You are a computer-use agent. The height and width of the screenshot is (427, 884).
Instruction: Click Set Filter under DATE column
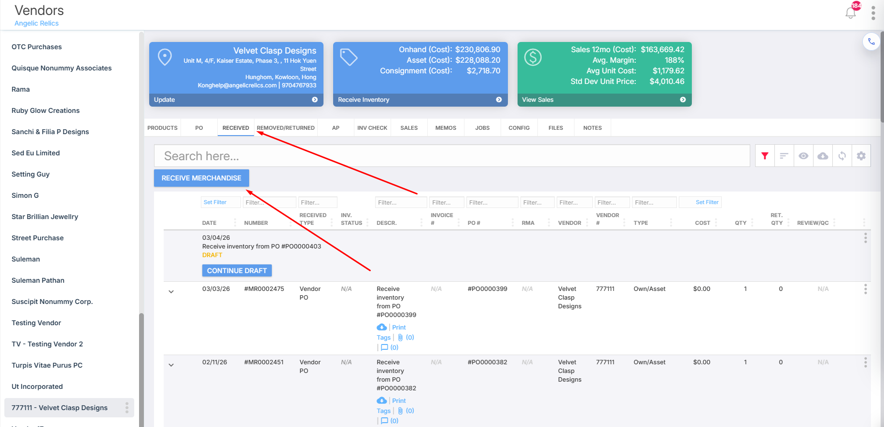pos(221,202)
